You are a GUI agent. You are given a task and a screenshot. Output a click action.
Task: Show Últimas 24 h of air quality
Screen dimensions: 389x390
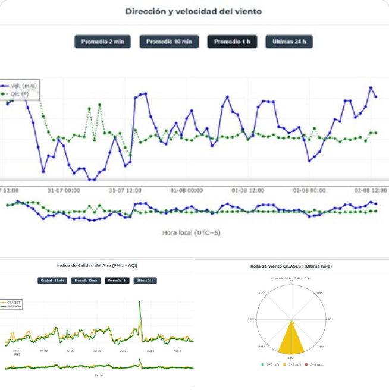coord(146,281)
